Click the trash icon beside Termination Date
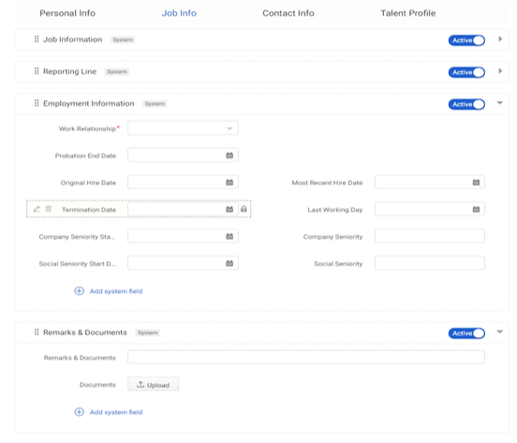This screenshot has width=517, height=443. click(x=49, y=209)
